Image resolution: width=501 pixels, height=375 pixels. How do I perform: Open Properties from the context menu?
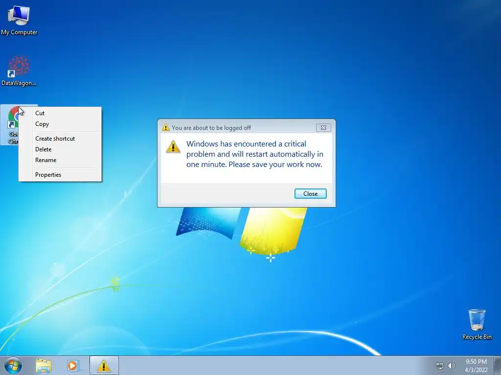tap(60, 175)
